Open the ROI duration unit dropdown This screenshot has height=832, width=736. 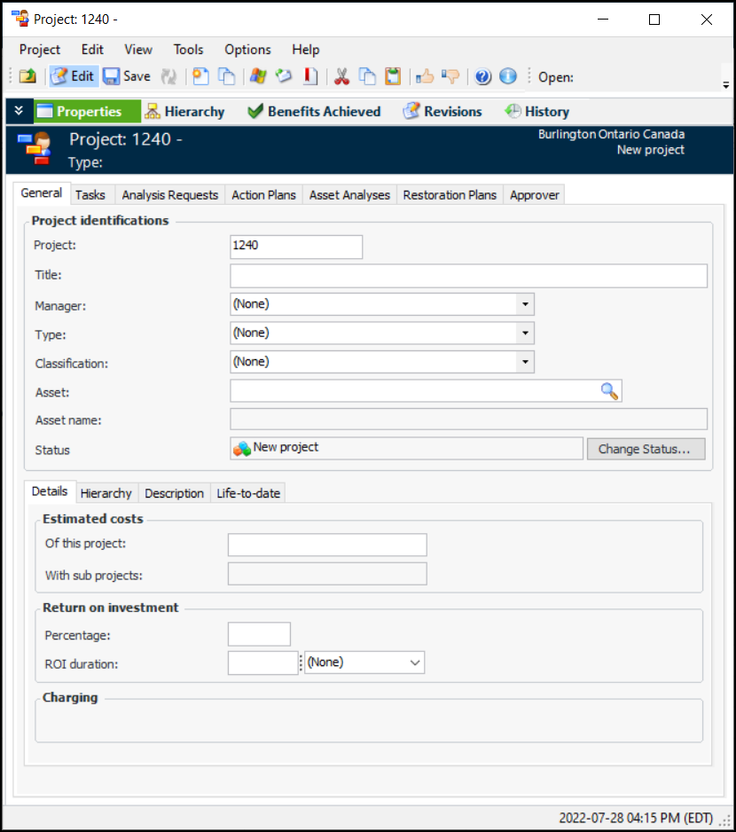(x=415, y=663)
